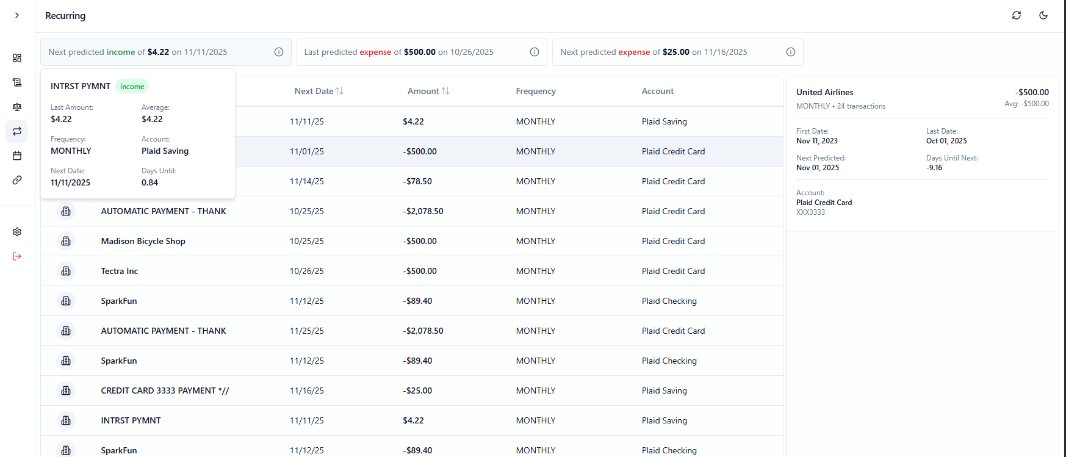The height and width of the screenshot is (457, 1066).
Task: Click the 11/14/25 next date cell
Action: point(307,181)
